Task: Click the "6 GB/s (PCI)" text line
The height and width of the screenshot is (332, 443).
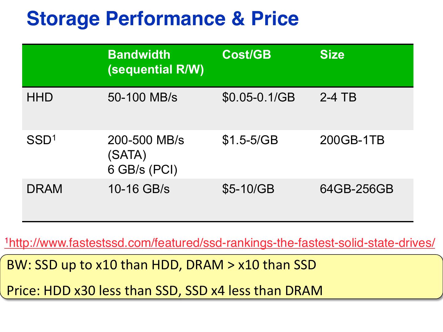Action: (x=142, y=169)
